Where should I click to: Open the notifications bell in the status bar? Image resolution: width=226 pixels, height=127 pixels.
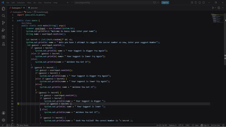pos(223,125)
